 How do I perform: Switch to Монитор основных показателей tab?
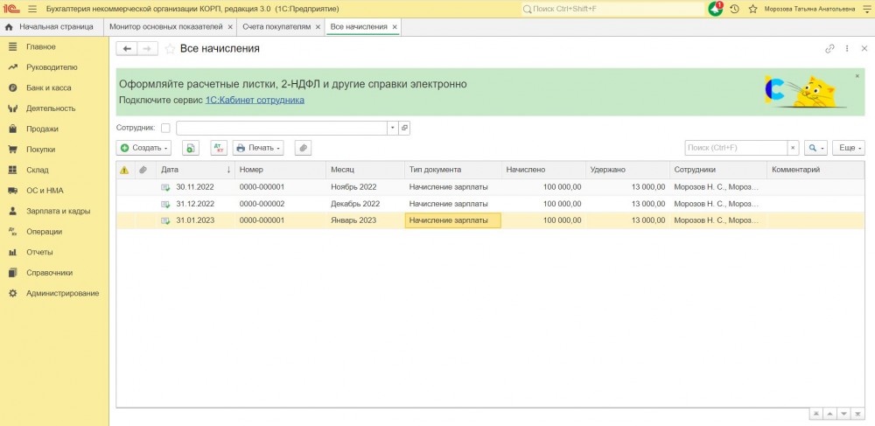[x=165, y=27]
